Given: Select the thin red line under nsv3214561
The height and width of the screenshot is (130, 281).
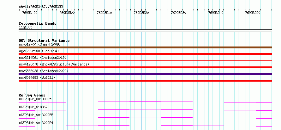Looking at the screenshot, I should point(145,61).
